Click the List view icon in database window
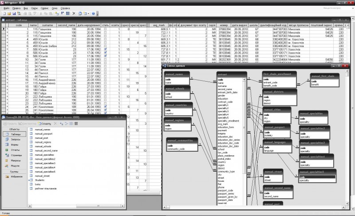The height and width of the screenshot is (216, 355). pos(71,124)
